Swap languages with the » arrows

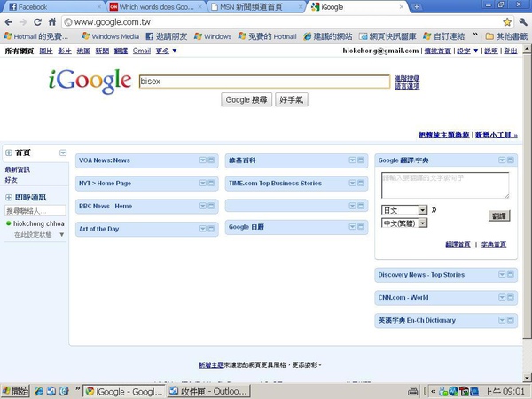pyautogui.click(x=434, y=209)
